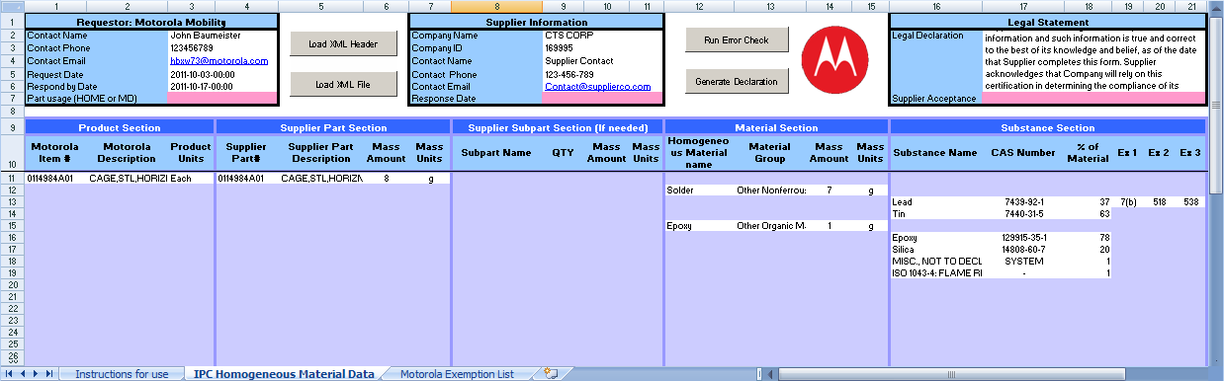Select the Lead substance cell

pyautogui.click(x=936, y=201)
